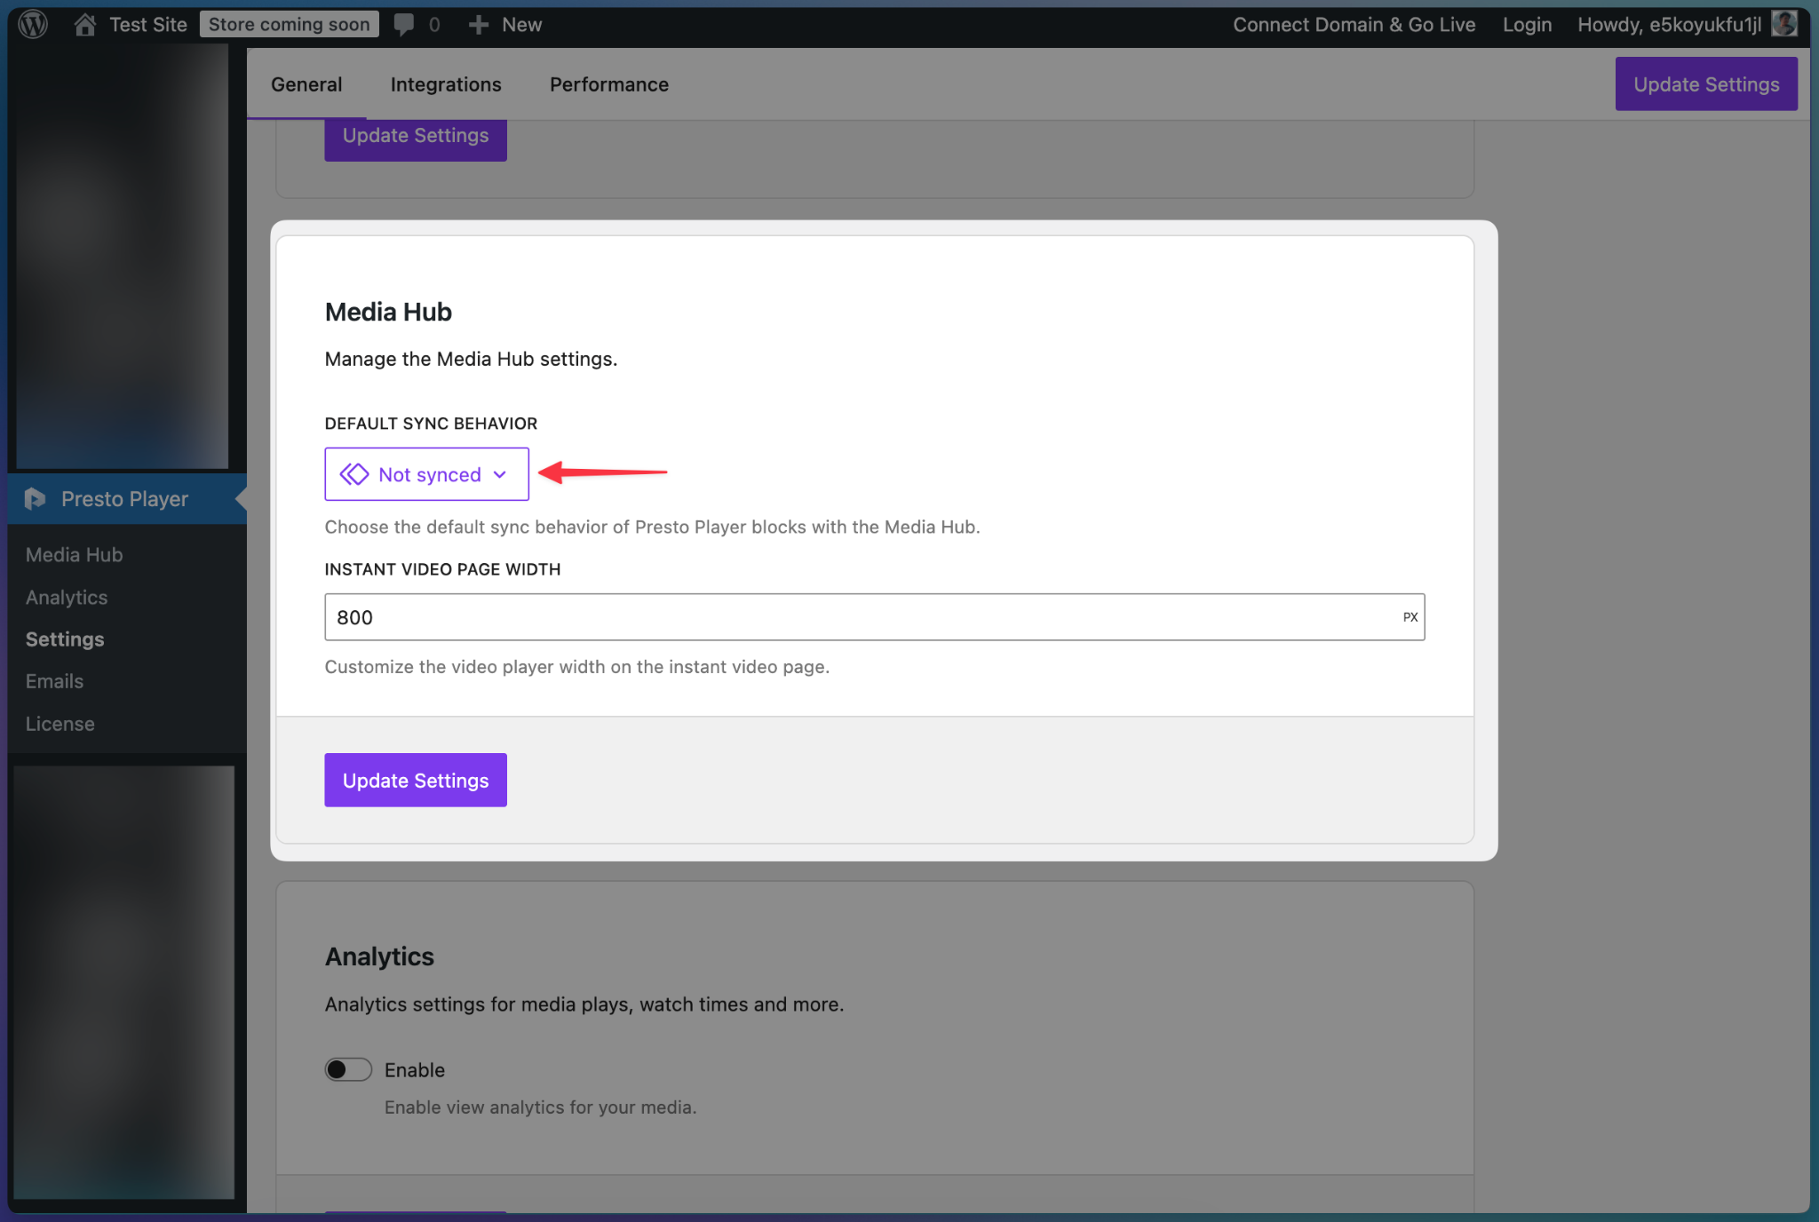Click the top-right Update Settings button
The image size is (1819, 1222).
1705,84
